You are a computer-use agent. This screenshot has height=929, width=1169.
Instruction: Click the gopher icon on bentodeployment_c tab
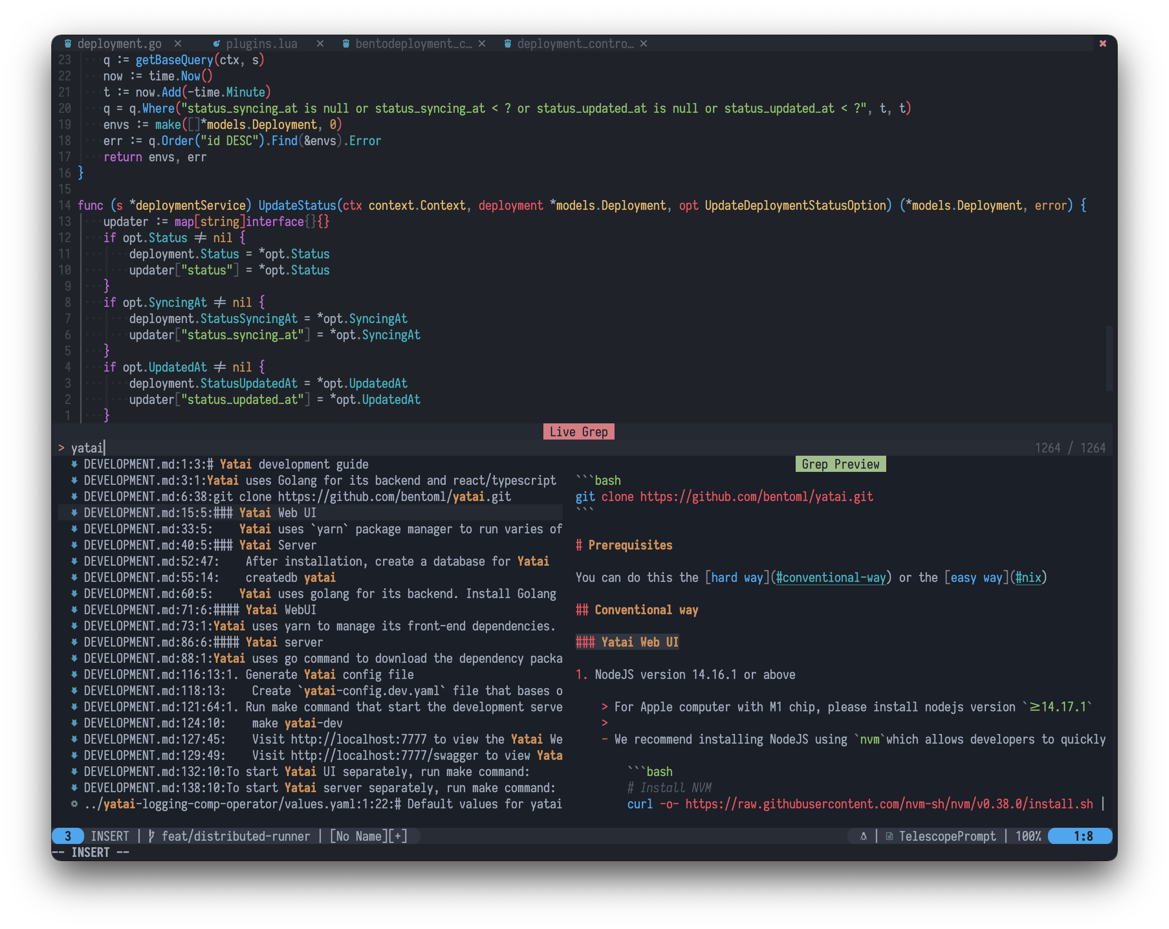click(x=346, y=44)
